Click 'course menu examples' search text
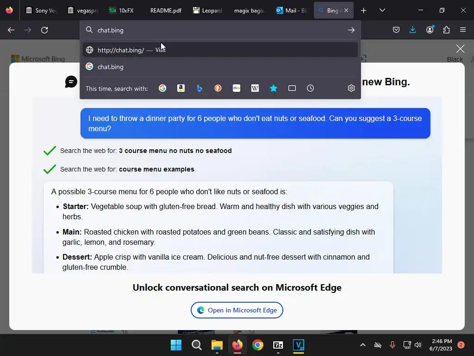The image size is (474, 356). (156, 169)
